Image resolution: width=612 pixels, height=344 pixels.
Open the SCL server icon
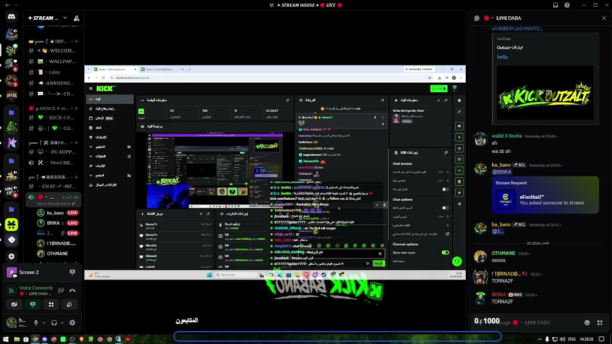click(11, 128)
